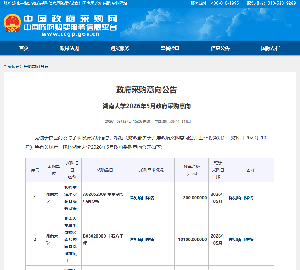Click the 序号 column header
Image resolution: width=300 pixels, height=270 pixels.
35,170
